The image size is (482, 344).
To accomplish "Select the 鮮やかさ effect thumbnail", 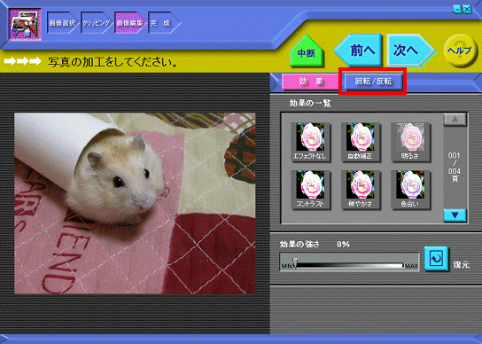I will 361,190.
